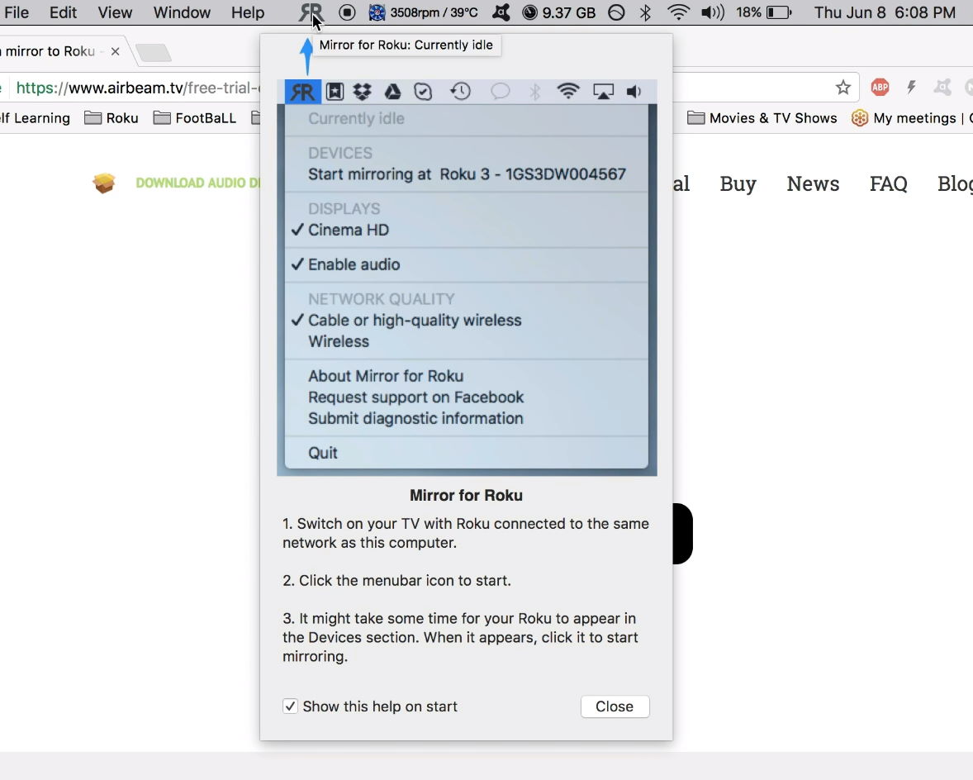Open the Self Learning bookmarks folder
This screenshot has width=973, height=780.
coord(35,118)
